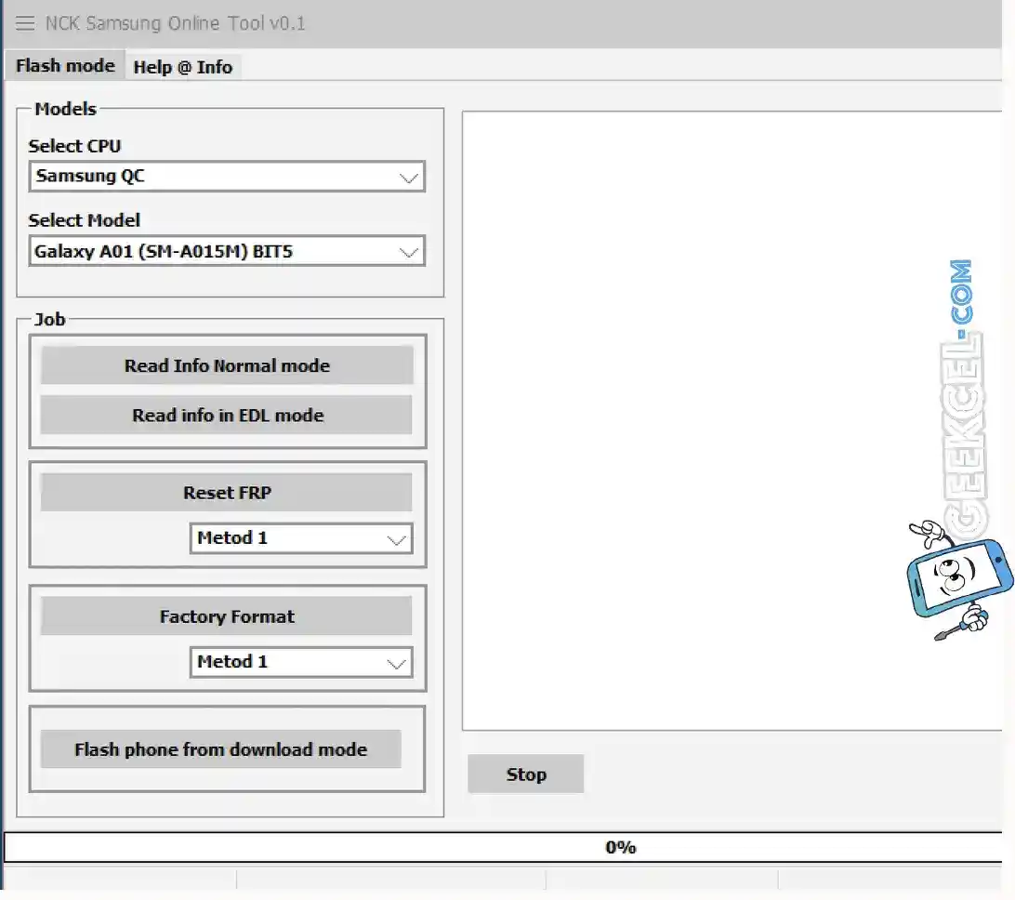Click the 0% progress bar
The width and height of the screenshot is (1015, 900).
pos(620,846)
